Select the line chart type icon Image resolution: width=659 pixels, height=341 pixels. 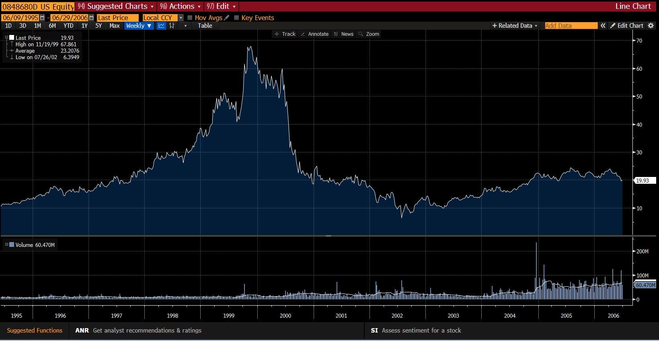point(161,26)
